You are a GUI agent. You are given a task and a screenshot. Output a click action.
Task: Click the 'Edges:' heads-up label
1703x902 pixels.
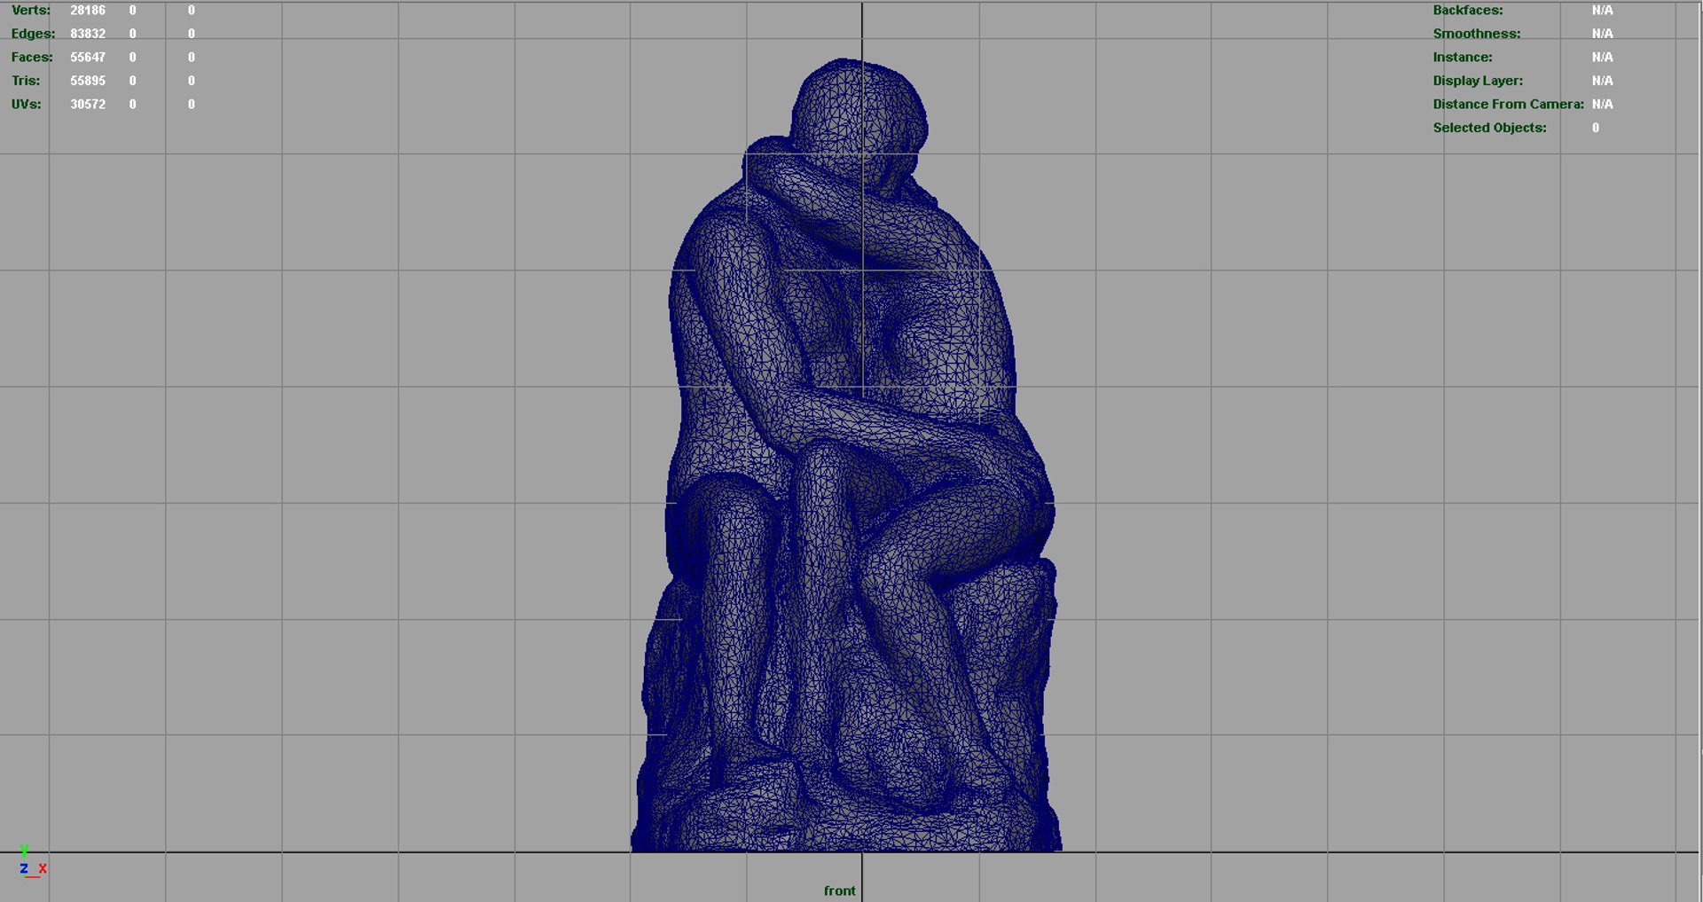33,34
